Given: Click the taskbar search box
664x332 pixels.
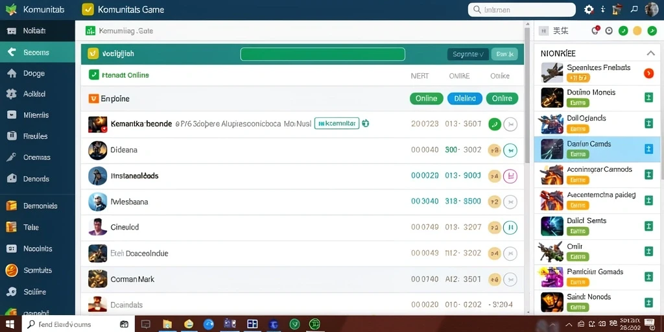Looking at the screenshot, I should click(x=78, y=324).
